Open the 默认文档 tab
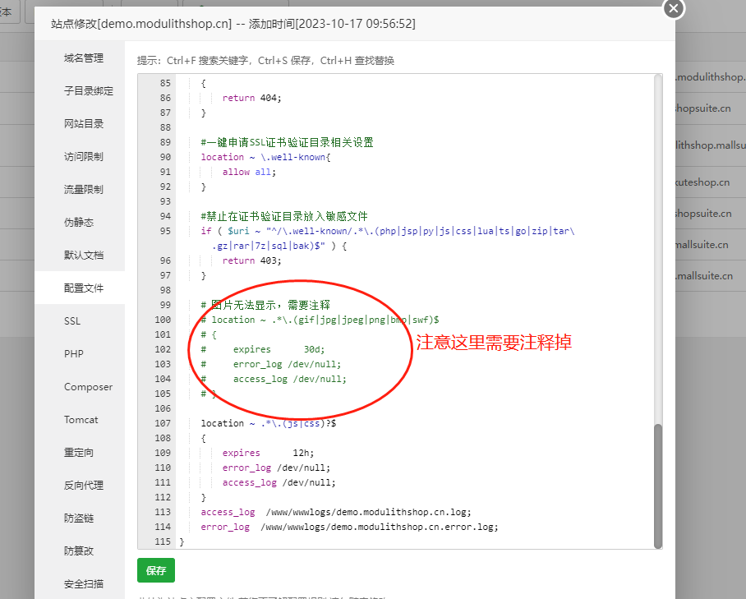746x599 pixels. pos(84,256)
